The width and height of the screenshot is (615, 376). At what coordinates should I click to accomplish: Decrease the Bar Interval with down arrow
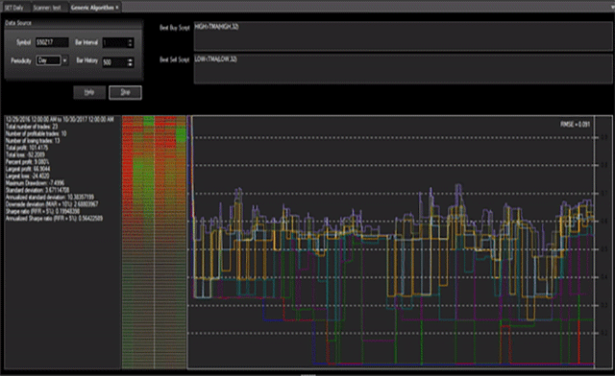[131, 45]
